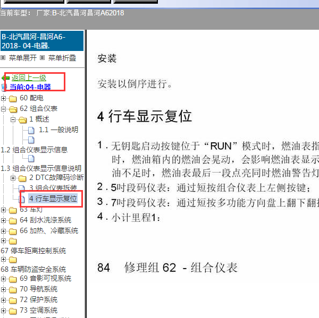Open 1.3 组合仪表显示信息说明 page
The width and height of the screenshot is (319, 318).
point(41,168)
